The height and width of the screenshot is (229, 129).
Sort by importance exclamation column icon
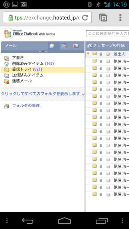[x=88, y=54]
